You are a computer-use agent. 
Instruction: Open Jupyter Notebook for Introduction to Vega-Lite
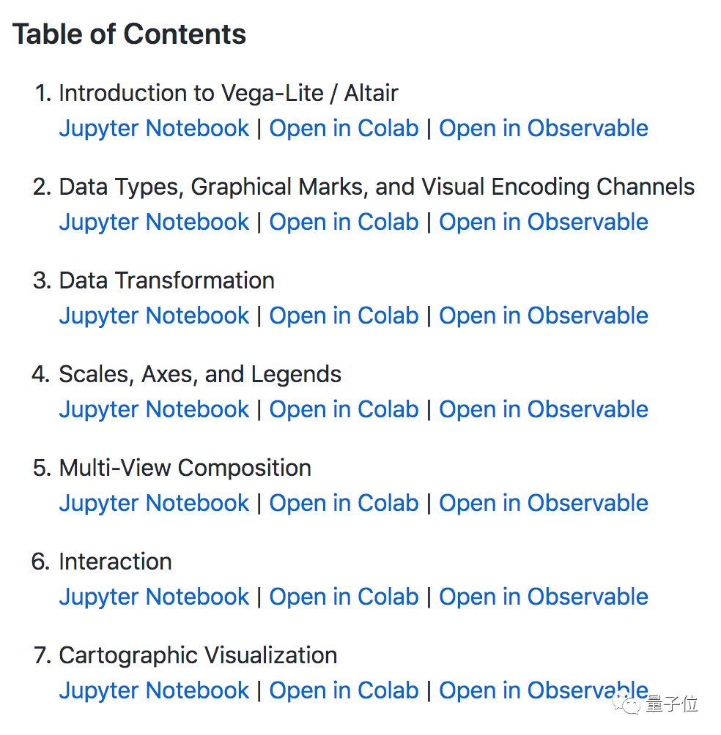[x=154, y=128]
